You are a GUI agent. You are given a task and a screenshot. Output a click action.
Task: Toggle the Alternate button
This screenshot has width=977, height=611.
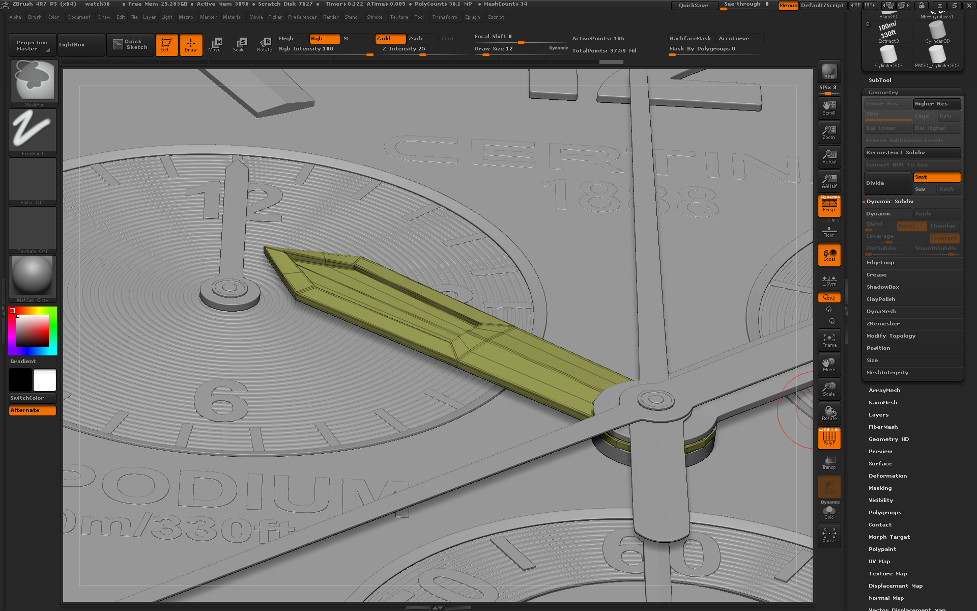(x=33, y=410)
